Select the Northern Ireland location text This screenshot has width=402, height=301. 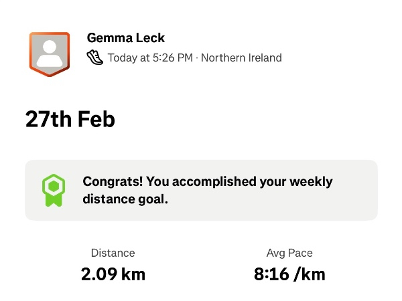coord(241,58)
